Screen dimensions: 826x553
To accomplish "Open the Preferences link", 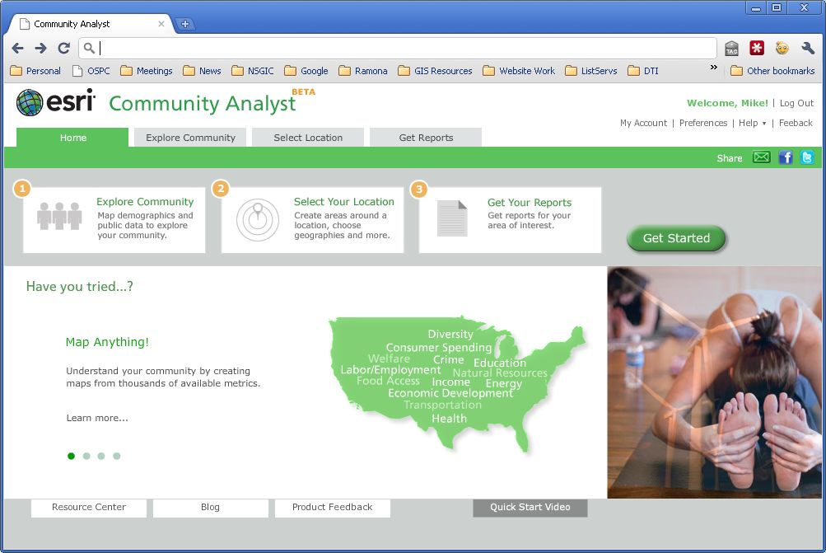I will [703, 123].
